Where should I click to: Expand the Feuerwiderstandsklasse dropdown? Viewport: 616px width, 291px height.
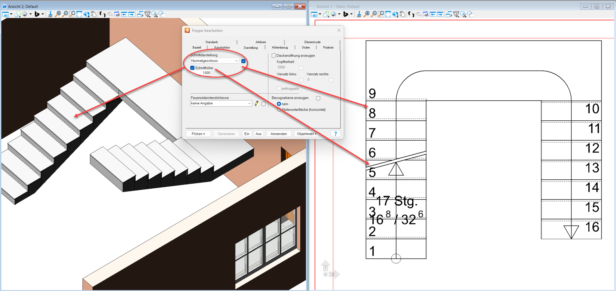[249, 103]
